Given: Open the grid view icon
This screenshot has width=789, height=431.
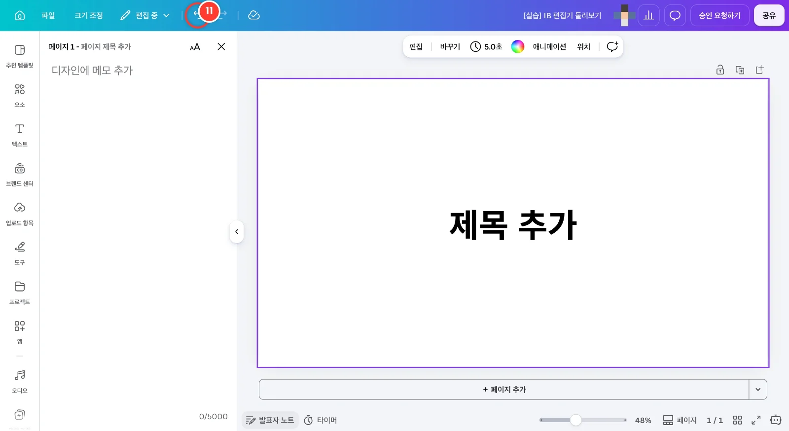Looking at the screenshot, I should pos(738,420).
